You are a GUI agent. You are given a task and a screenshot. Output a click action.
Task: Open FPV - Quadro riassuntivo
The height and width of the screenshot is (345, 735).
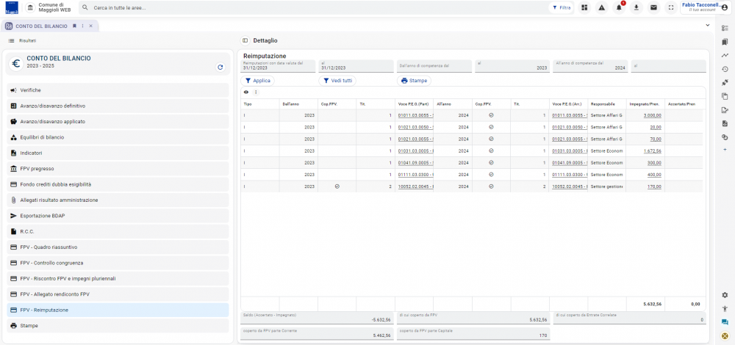coord(118,247)
